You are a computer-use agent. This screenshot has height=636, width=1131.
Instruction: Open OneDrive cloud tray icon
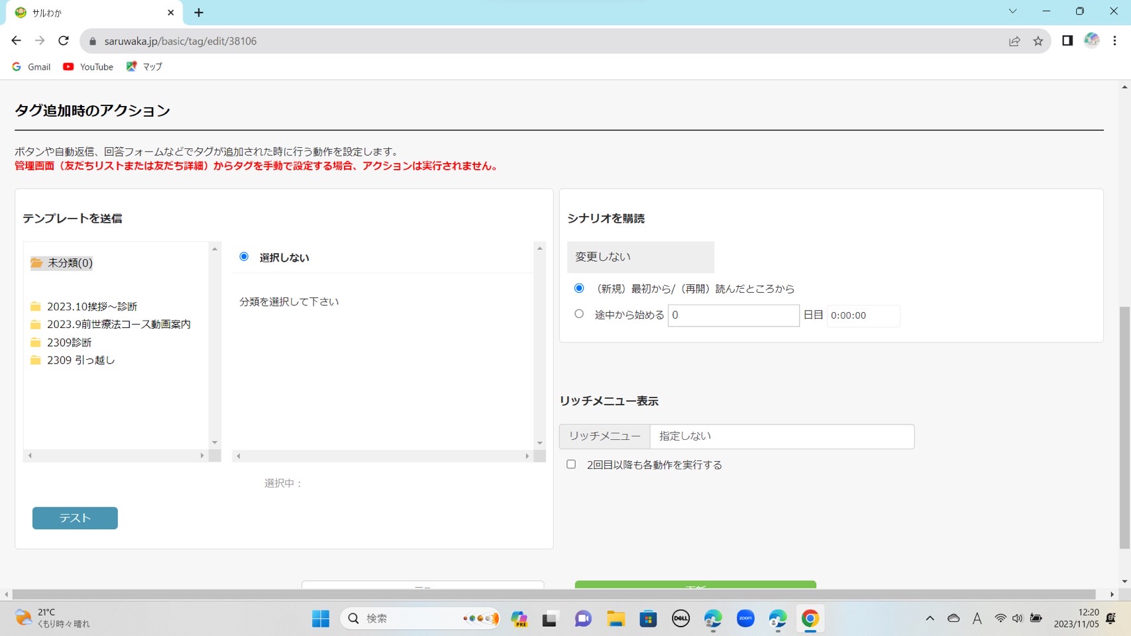click(x=953, y=618)
